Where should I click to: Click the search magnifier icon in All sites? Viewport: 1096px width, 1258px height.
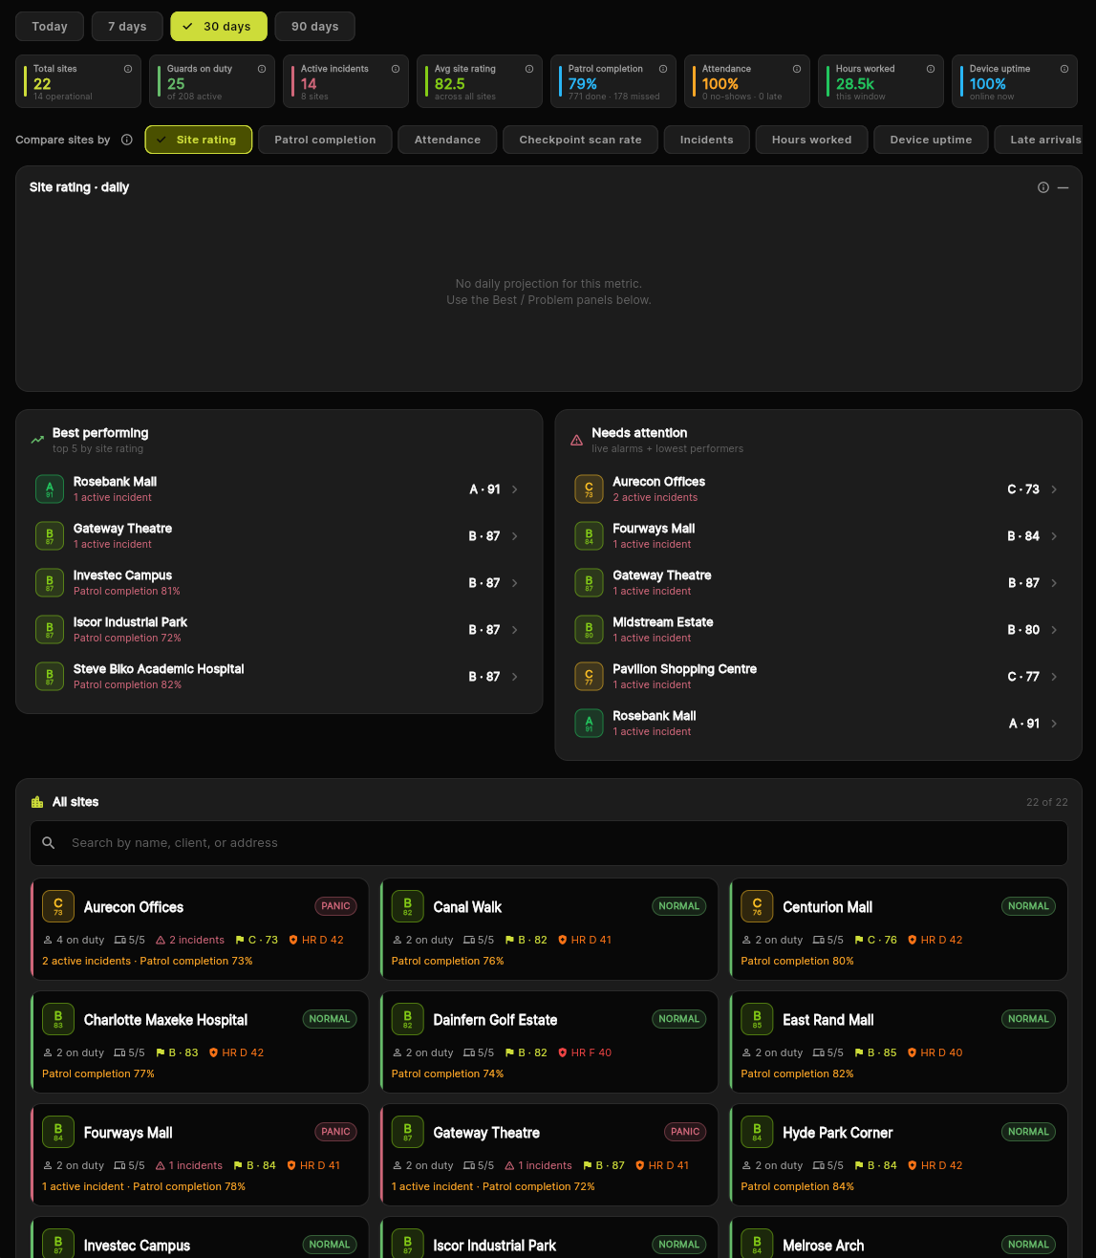tap(49, 843)
